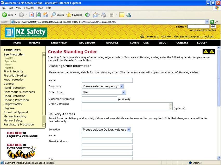Click the Advanced search link
This screenshot has width=221, height=165.
196,30
